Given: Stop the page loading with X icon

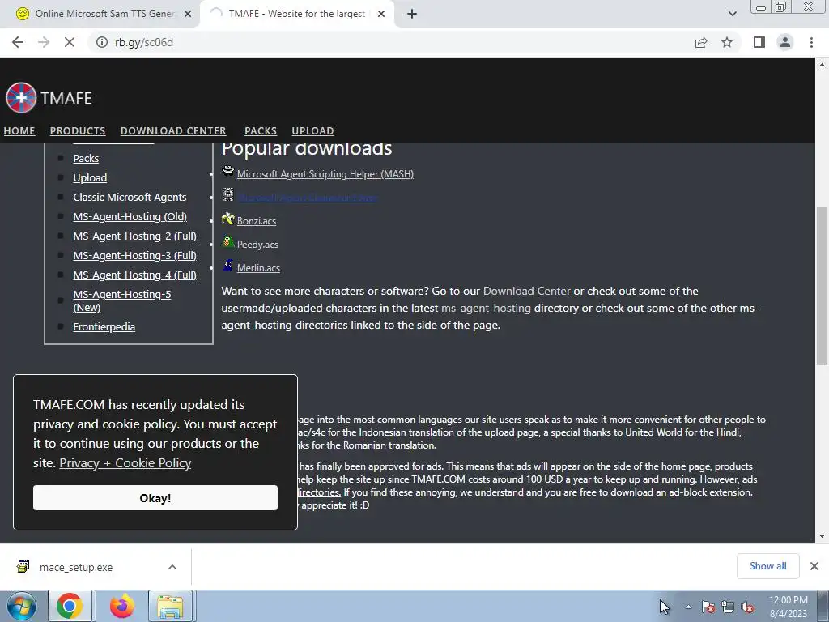Looking at the screenshot, I should click(x=70, y=42).
